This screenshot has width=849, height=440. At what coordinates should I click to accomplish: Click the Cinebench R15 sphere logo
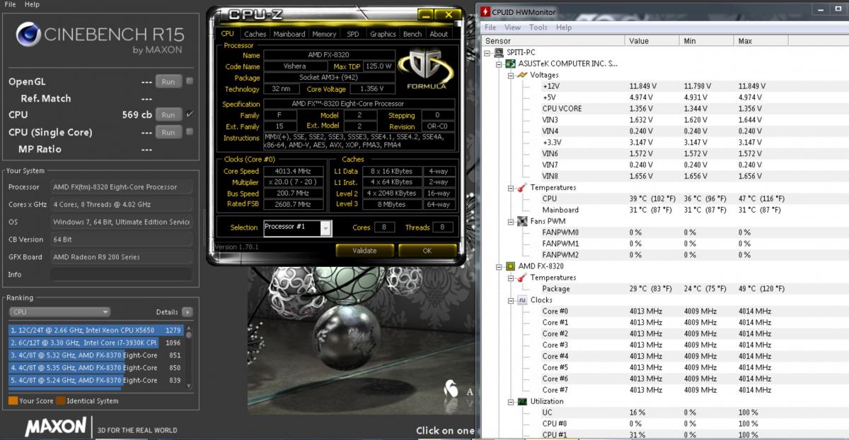[x=28, y=34]
